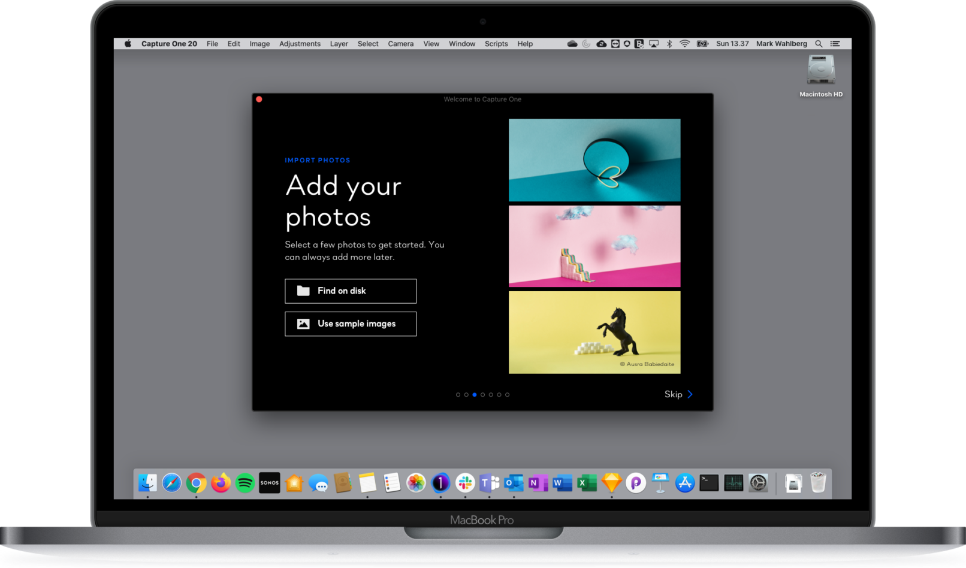Open the Adjustments menu
Image resolution: width=966 pixels, height=568 pixels.
point(300,43)
